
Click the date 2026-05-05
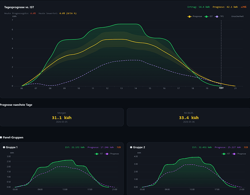62,122
